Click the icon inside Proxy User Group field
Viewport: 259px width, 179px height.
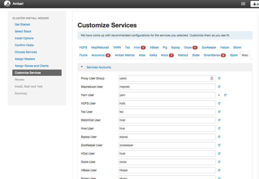click(212, 78)
